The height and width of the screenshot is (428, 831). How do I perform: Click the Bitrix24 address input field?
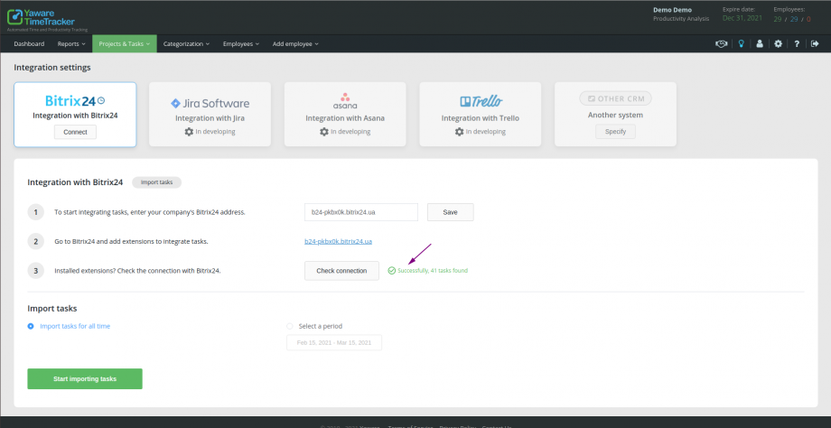[x=361, y=212]
